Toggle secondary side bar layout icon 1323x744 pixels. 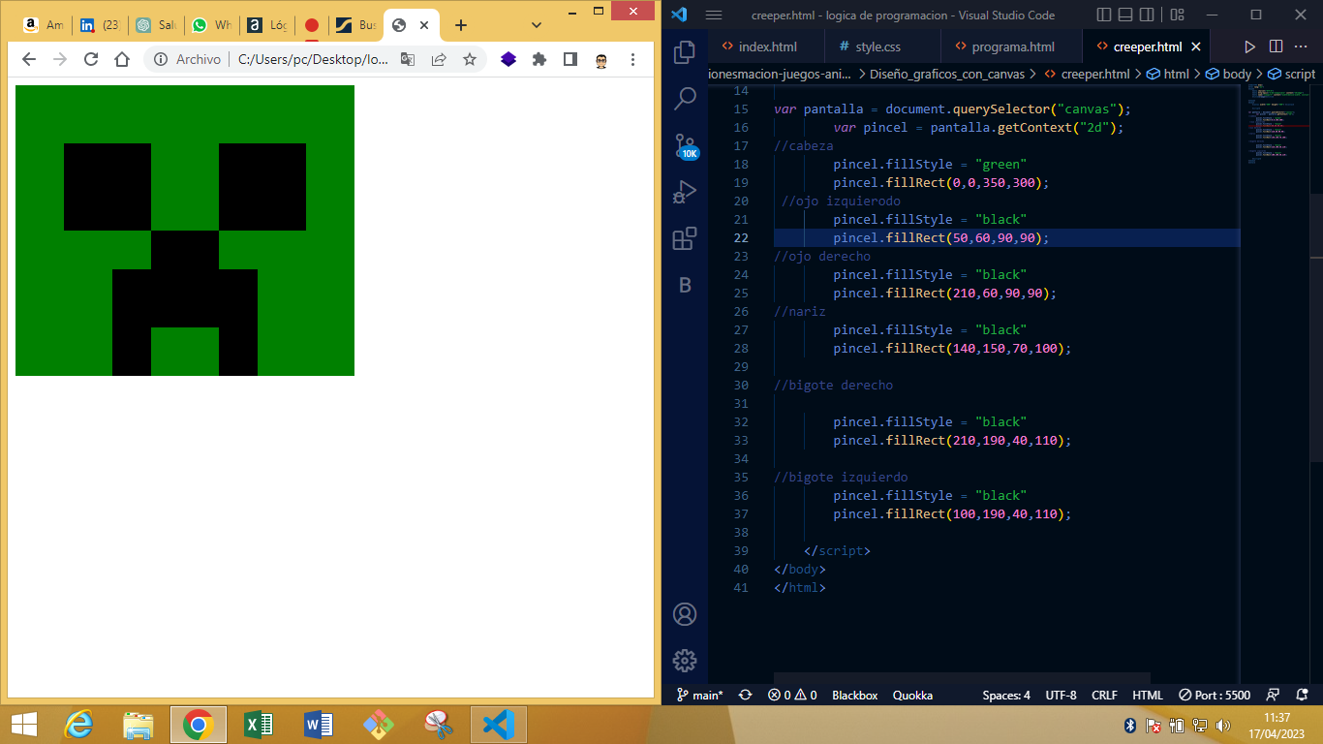pos(1148,15)
